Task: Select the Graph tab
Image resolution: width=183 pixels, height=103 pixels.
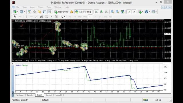Action: (x=39, y=95)
